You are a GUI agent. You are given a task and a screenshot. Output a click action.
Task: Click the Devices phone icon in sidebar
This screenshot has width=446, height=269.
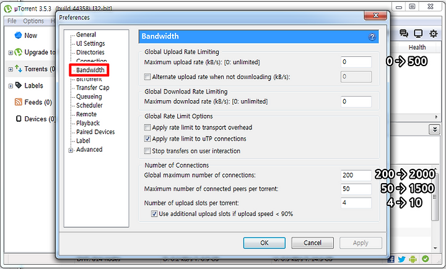[19, 119]
